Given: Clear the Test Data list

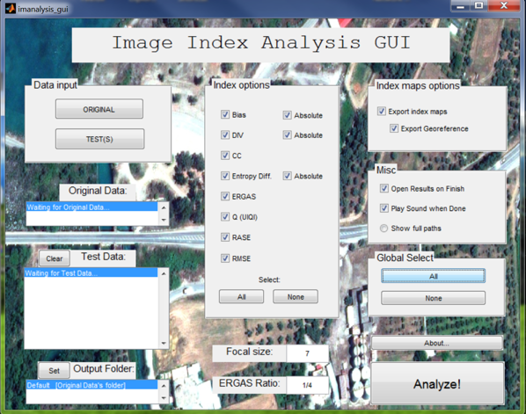Looking at the screenshot, I should [55, 258].
